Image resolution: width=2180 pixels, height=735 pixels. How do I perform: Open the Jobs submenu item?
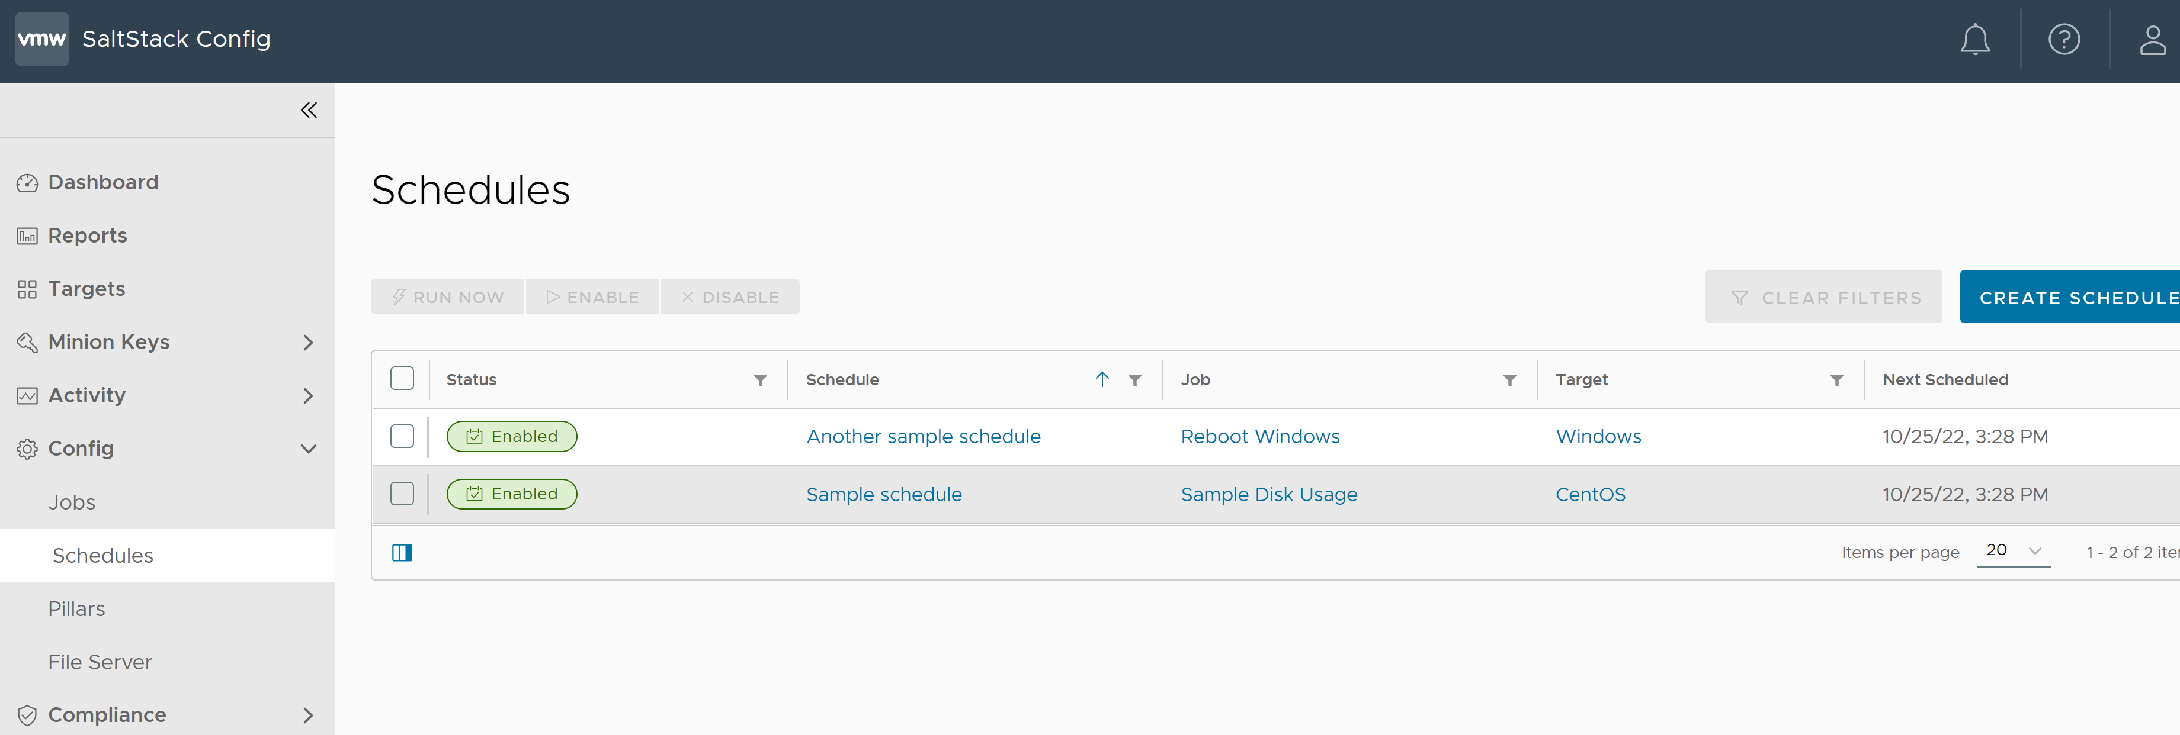point(72,502)
